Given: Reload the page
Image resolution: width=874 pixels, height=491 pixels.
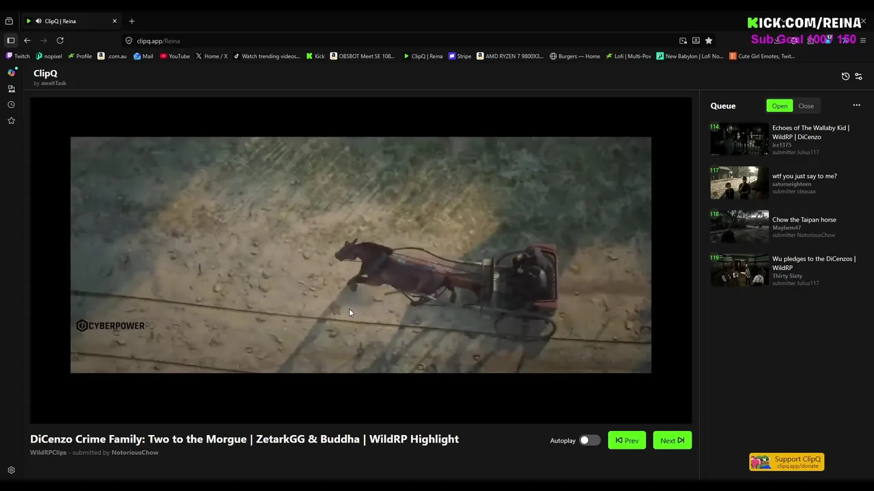Looking at the screenshot, I should [x=60, y=40].
